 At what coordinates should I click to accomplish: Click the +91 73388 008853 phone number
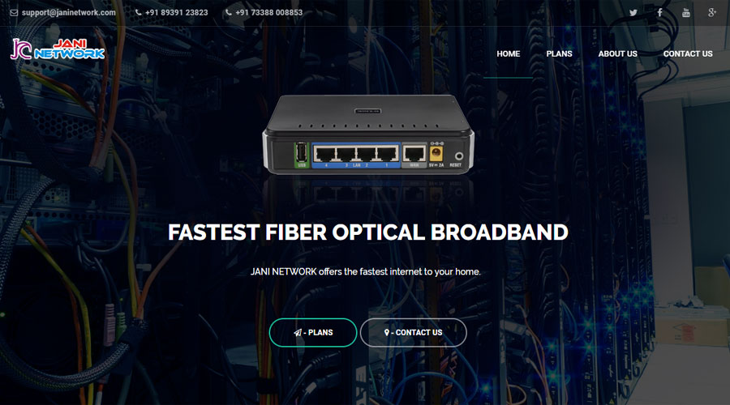click(x=268, y=12)
